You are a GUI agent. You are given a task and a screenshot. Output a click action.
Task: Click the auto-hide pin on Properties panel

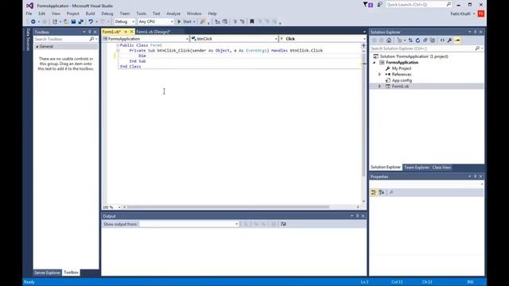click(x=476, y=176)
